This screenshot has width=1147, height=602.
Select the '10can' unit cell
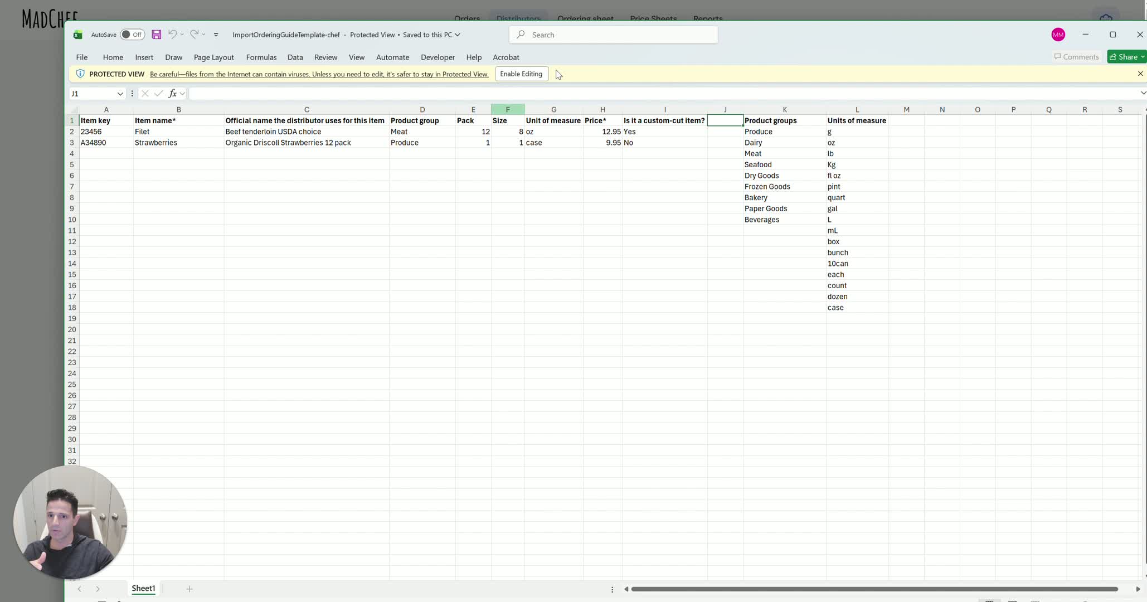857,264
